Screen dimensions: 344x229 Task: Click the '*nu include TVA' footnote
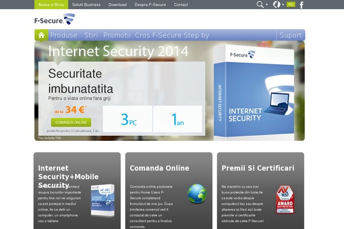point(49,138)
